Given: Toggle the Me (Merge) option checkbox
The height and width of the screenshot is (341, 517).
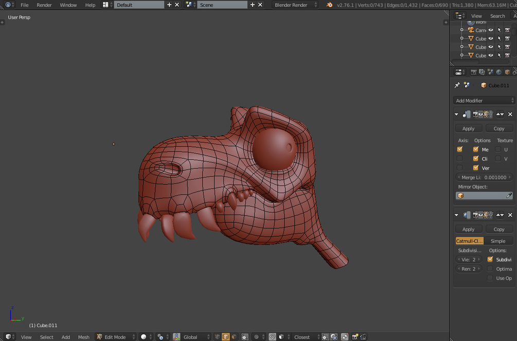Looking at the screenshot, I should click(x=475, y=149).
